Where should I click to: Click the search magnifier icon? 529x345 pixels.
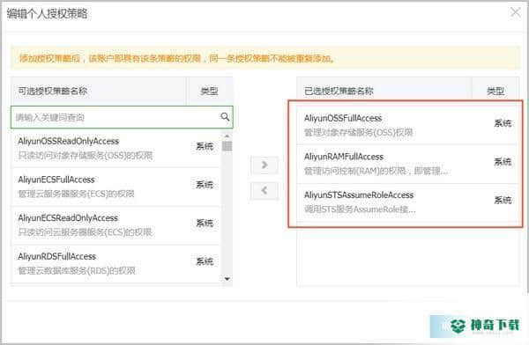pyautogui.click(x=225, y=117)
